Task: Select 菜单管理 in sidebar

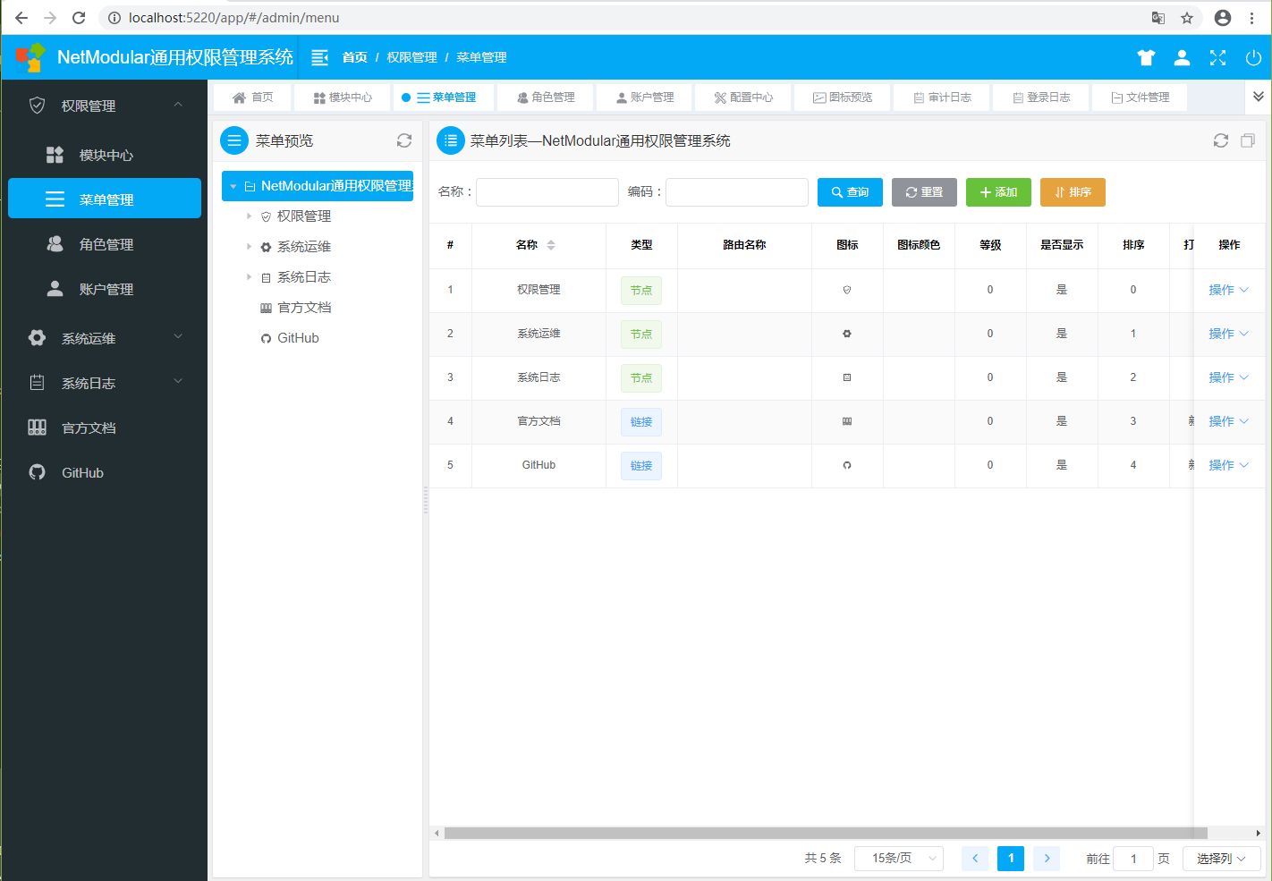Action: click(x=105, y=199)
